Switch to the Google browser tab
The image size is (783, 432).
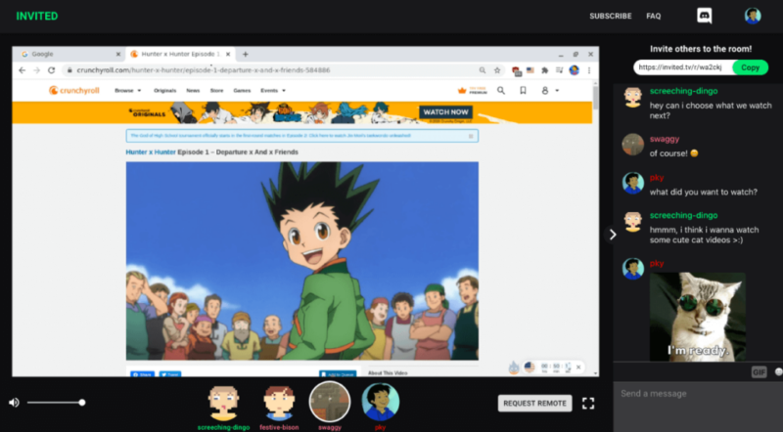coord(69,54)
